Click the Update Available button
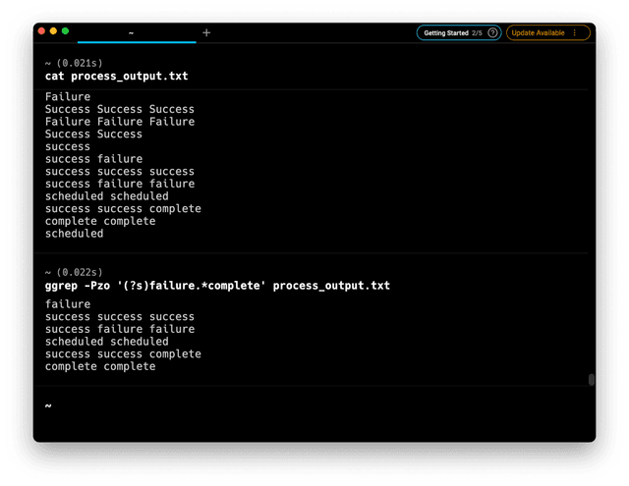This screenshot has width=629, height=486. click(x=538, y=32)
